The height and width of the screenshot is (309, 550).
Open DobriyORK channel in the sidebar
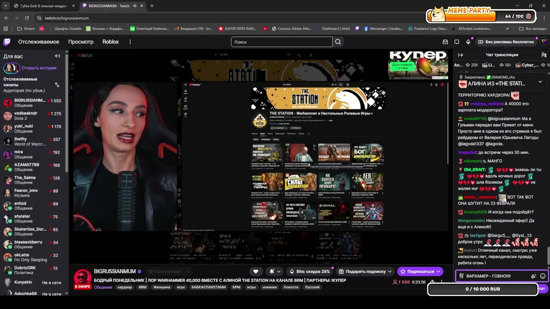click(34, 270)
